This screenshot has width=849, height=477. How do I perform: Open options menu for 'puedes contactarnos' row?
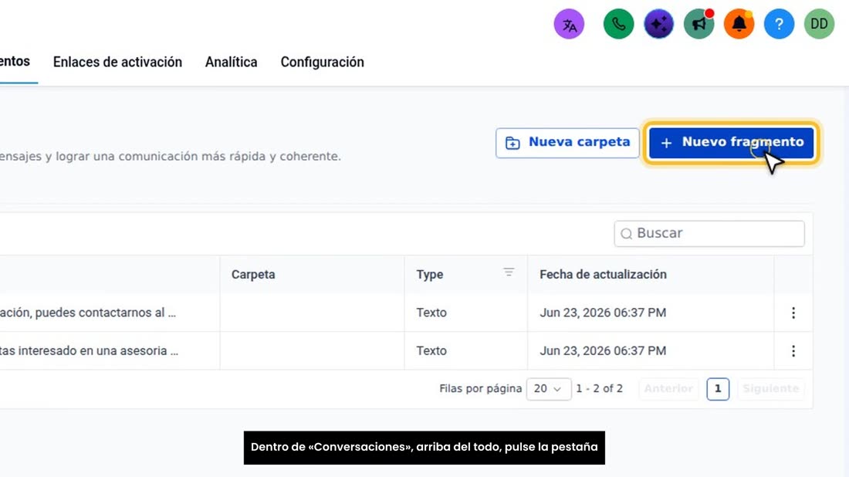[793, 313]
